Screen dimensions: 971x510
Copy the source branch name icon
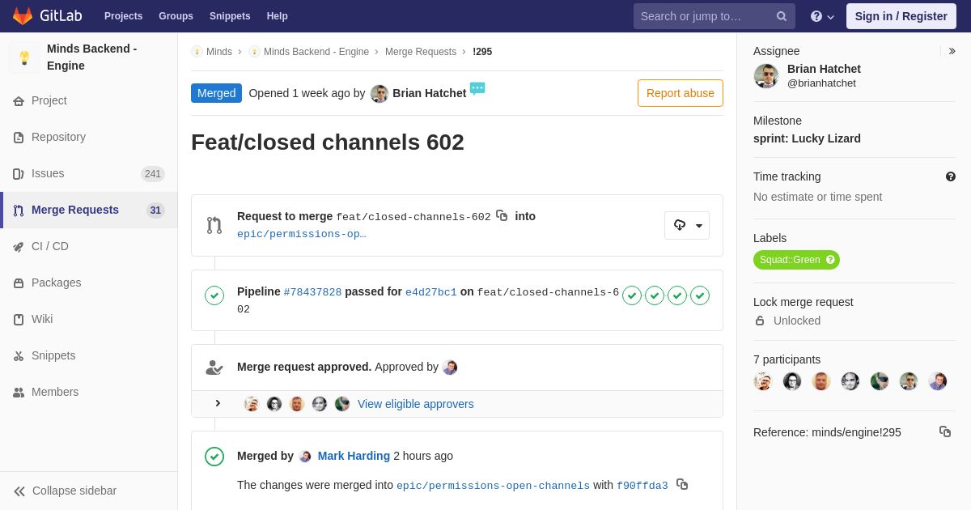coord(502,215)
